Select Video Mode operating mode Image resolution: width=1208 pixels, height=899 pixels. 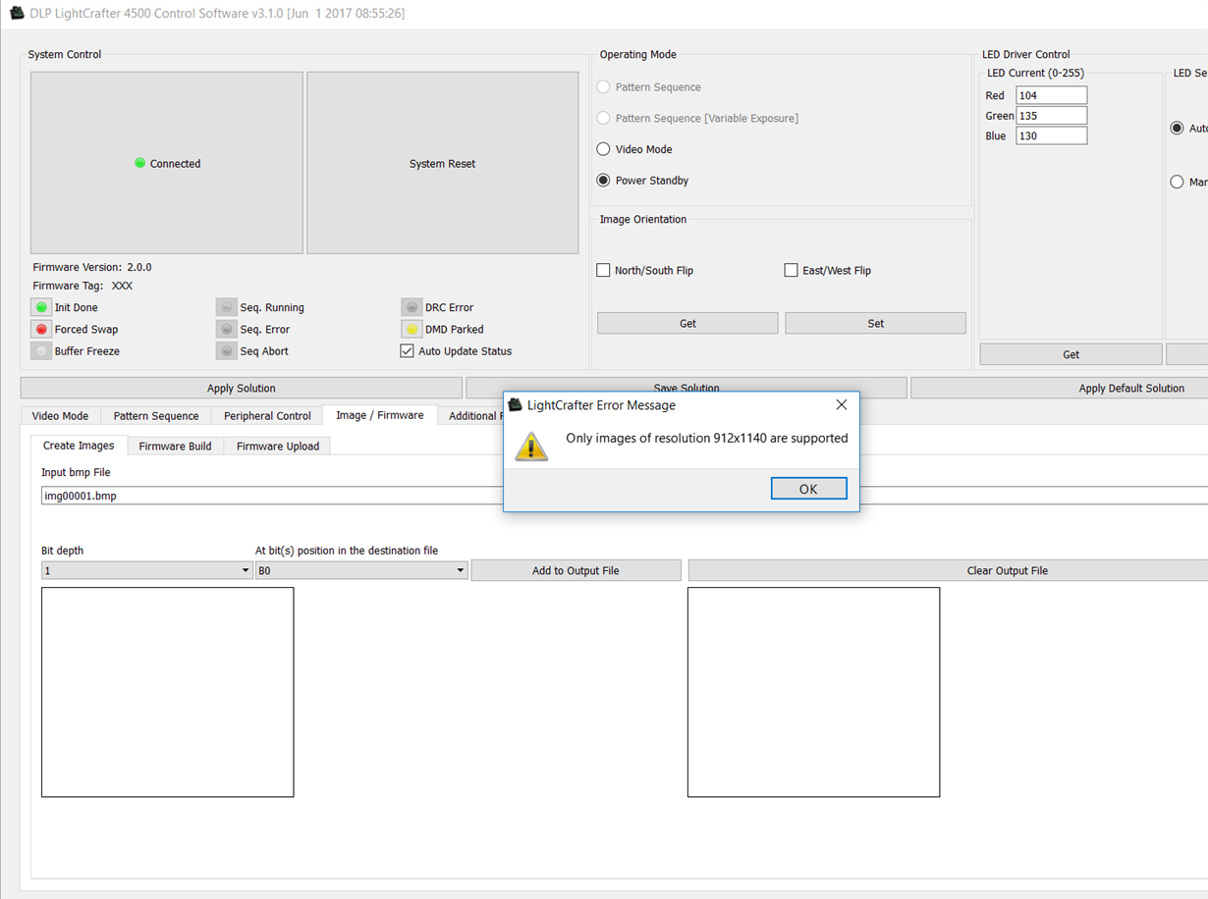tap(603, 149)
